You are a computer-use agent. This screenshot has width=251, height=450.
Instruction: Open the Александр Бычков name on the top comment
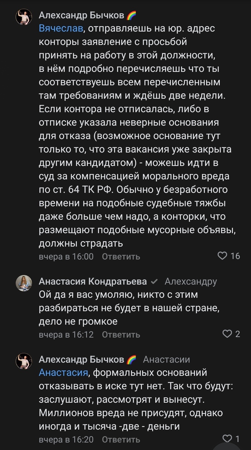(82, 15)
